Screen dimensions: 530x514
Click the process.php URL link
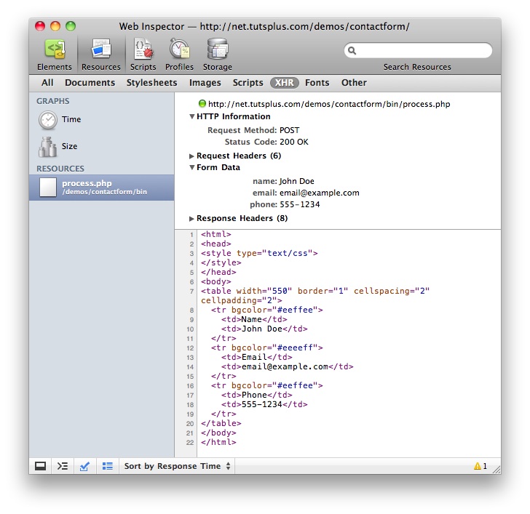pos(328,104)
